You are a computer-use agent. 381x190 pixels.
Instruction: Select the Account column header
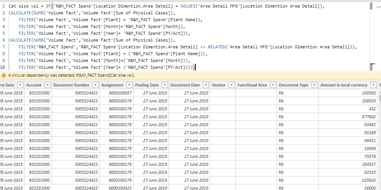(34, 85)
